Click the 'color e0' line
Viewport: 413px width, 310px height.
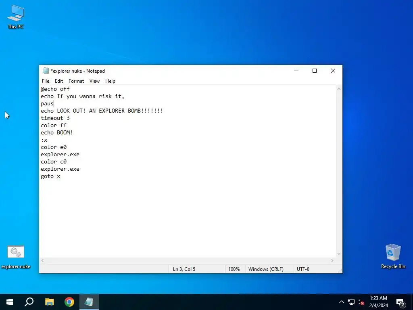click(x=54, y=147)
